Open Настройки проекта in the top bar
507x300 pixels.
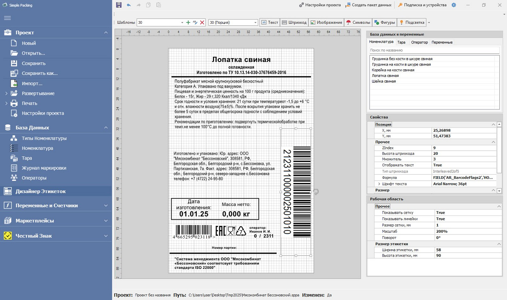pyautogui.click(x=320, y=5)
